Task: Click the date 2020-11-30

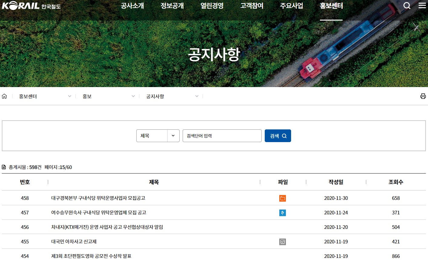Action: pos(336,198)
